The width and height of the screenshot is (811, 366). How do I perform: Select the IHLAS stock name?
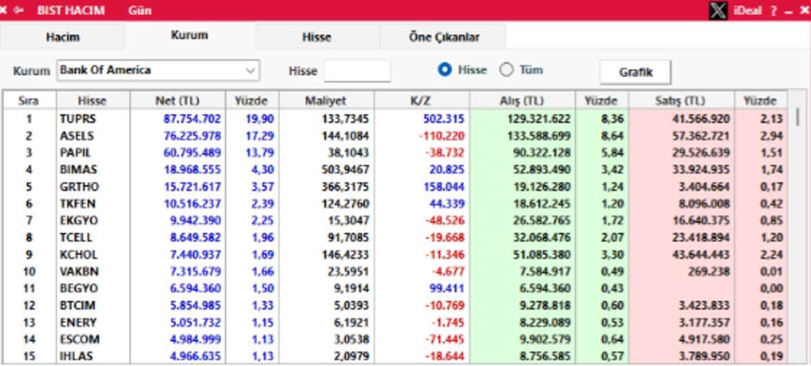[x=76, y=357]
